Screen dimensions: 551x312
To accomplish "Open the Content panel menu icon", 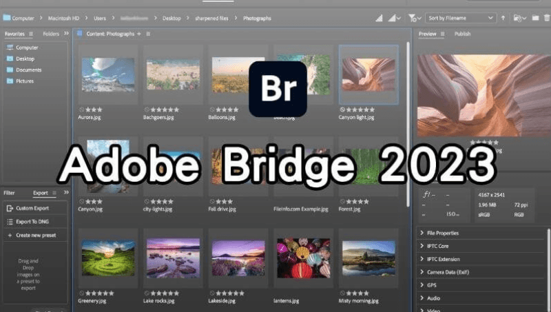I will [x=148, y=34].
